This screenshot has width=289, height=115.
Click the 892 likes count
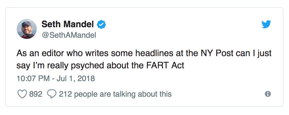click(x=36, y=94)
